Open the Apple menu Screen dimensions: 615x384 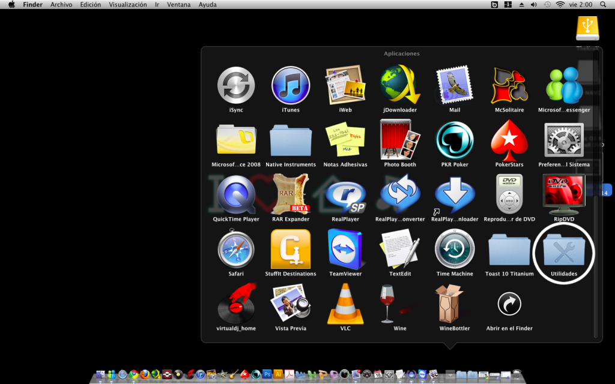click(12, 5)
